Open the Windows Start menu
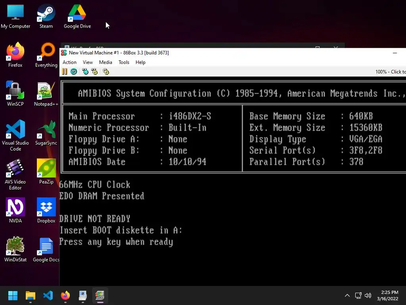Screen dimensions: 406x305 [13, 295]
